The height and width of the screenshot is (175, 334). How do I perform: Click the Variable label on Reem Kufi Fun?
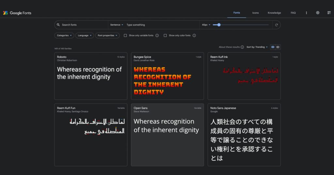[x=121, y=108]
